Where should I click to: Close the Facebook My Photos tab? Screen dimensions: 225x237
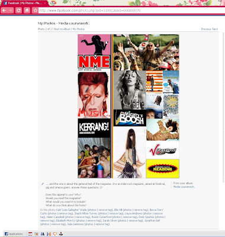[x=45, y=3]
